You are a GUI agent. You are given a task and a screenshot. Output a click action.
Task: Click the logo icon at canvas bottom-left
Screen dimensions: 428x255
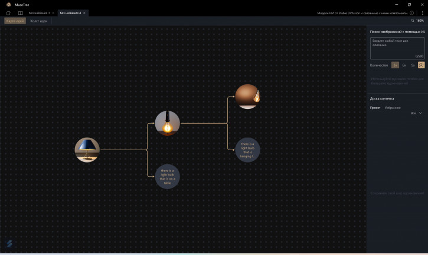click(9, 244)
